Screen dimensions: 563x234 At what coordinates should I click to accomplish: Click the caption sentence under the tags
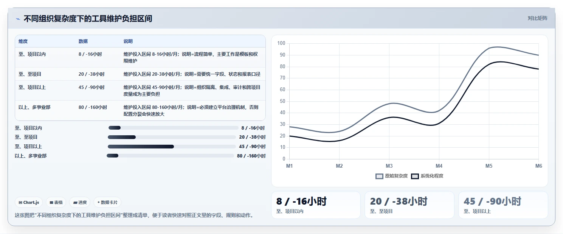[134, 216]
